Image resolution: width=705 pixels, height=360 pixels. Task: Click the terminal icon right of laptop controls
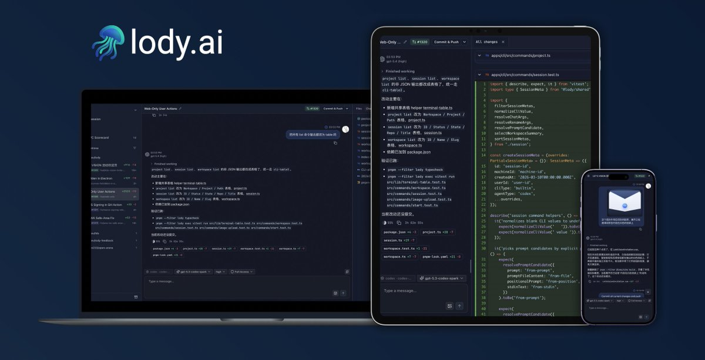(x=347, y=272)
